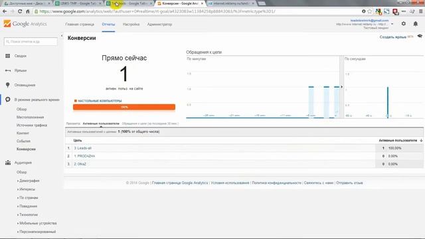The width and height of the screenshot is (425, 239).
Task: Click Свяжитесь с нами footer link
Action: pyautogui.click(x=319, y=183)
